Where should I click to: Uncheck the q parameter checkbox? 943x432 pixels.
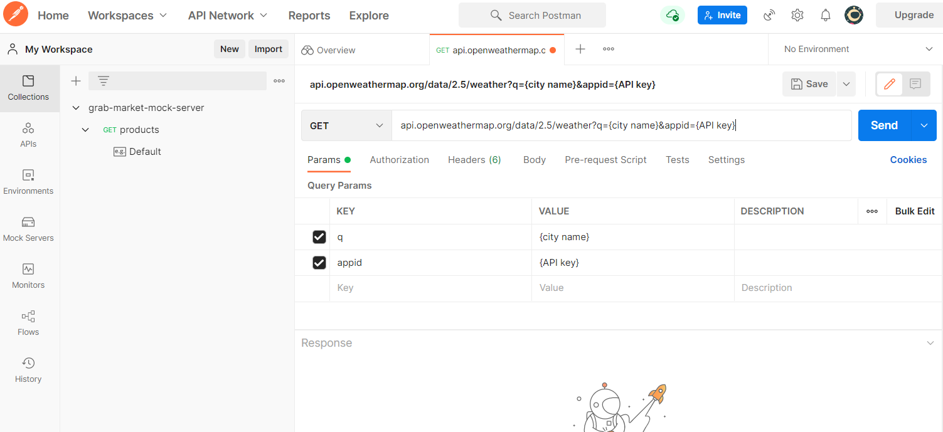click(319, 237)
